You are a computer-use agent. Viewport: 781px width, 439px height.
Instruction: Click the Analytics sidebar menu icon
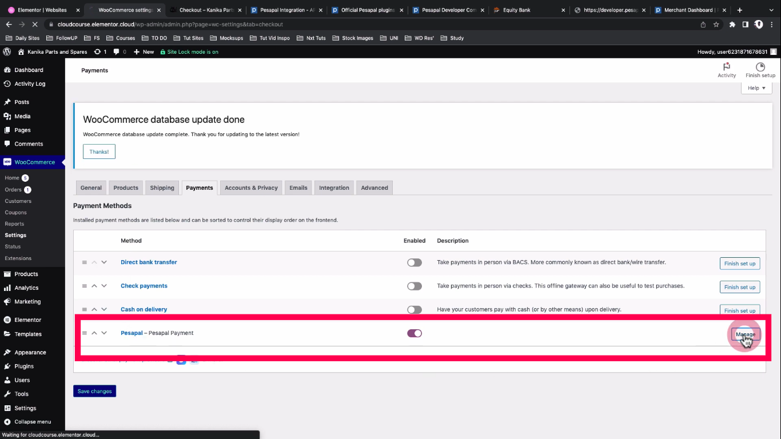click(x=7, y=288)
